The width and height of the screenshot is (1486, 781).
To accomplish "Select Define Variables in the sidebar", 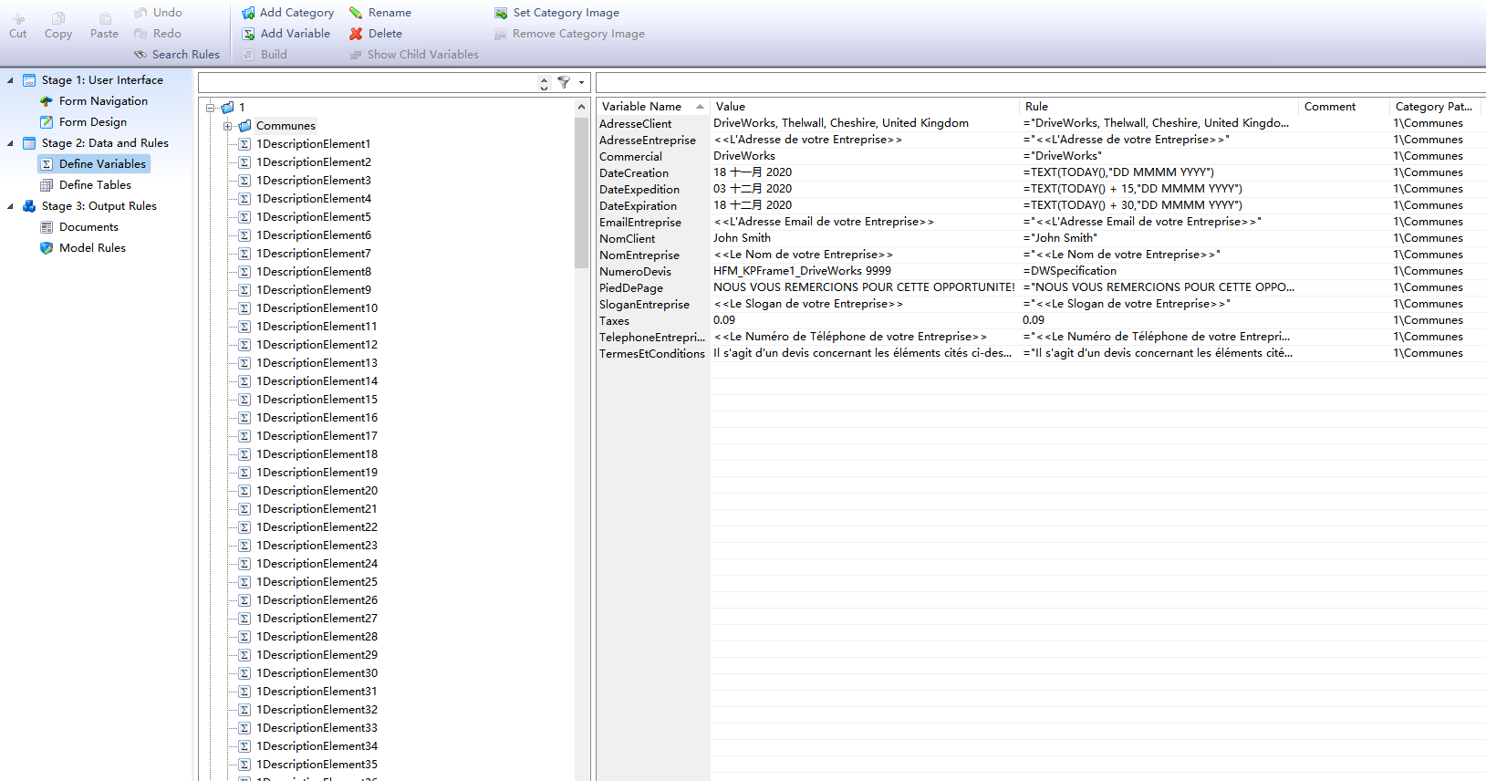I will 94,164.
